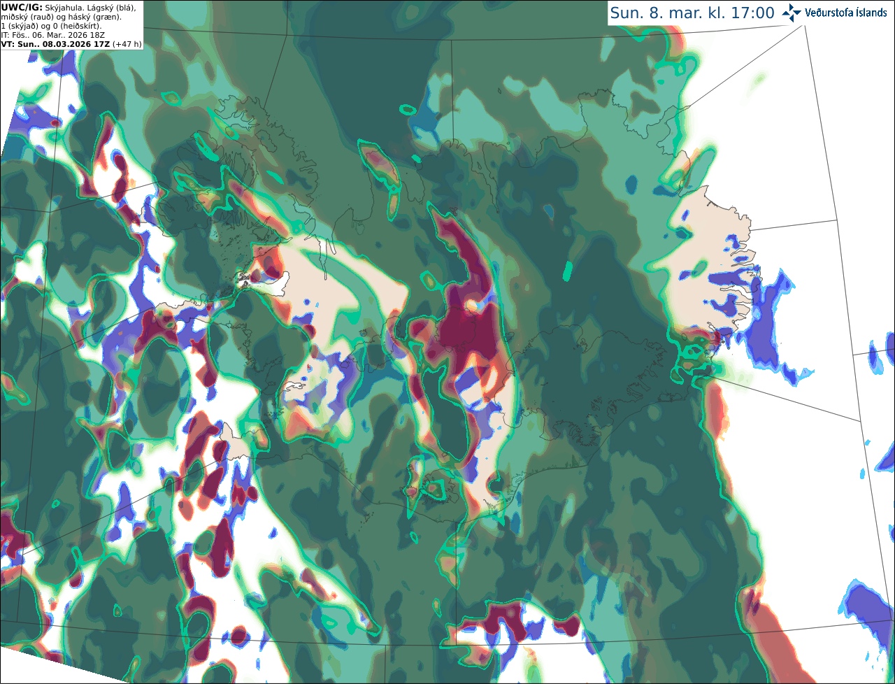895x684 pixels.
Task: Click the 'miðský (rauð) og háský (græn).' line
Action: [x=61, y=16]
